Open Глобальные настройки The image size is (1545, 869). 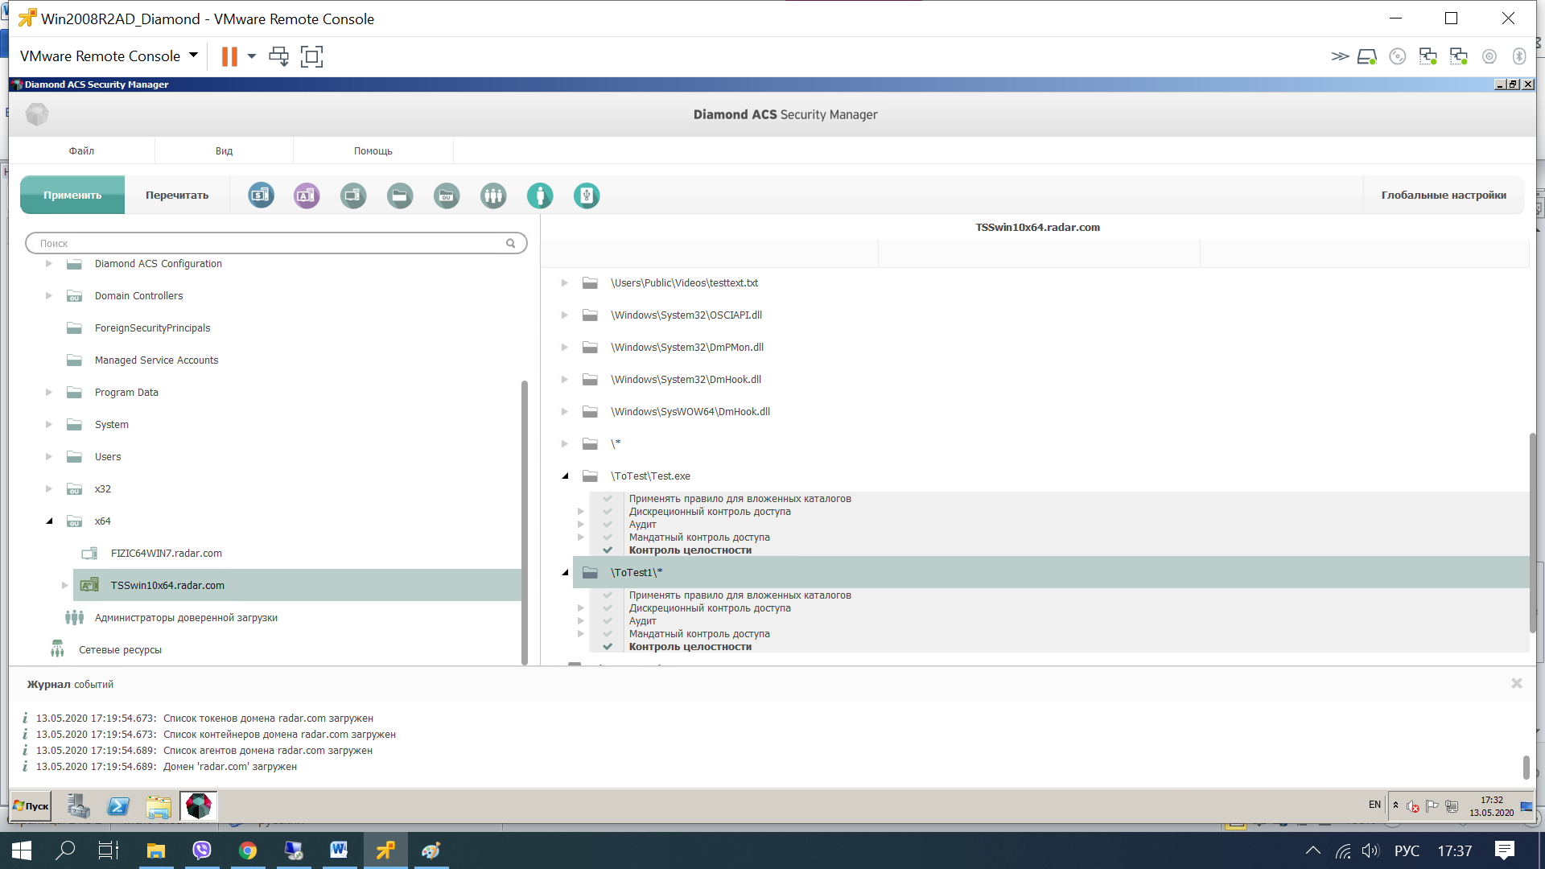tap(1444, 196)
